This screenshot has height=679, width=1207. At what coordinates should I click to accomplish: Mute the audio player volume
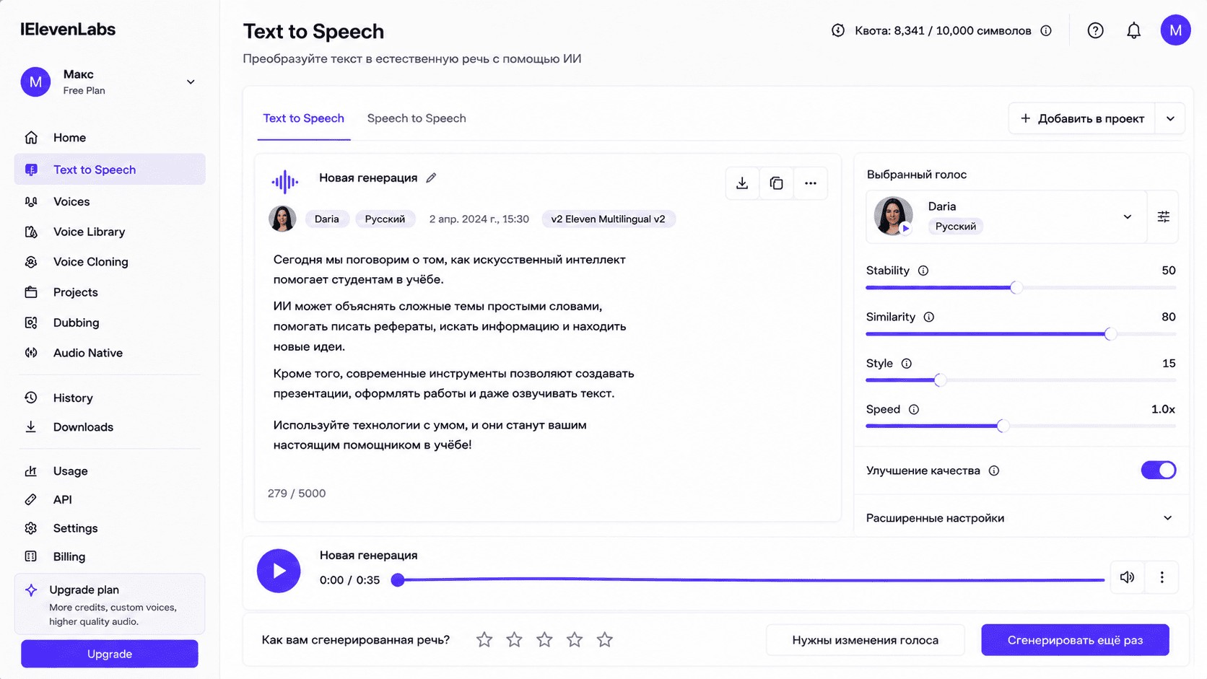tap(1127, 577)
